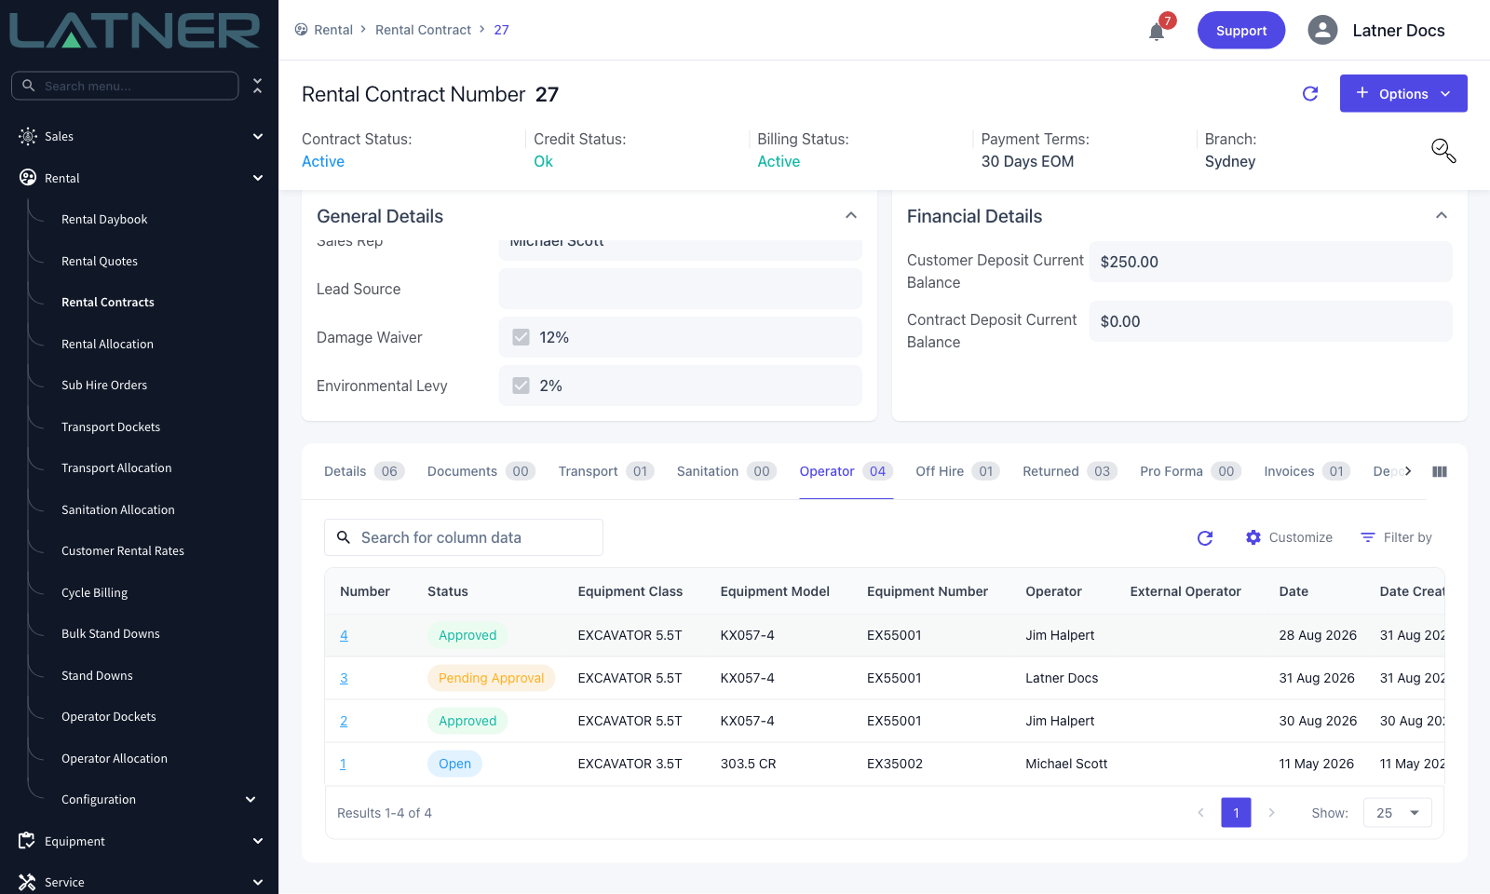Open Rental Allocation in sidebar
The image size is (1490, 894).
click(x=107, y=345)
